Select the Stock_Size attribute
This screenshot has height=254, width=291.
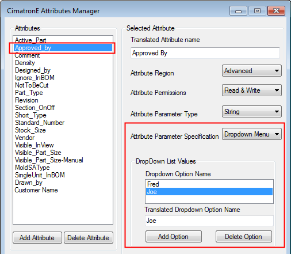[x=30, y=130]
